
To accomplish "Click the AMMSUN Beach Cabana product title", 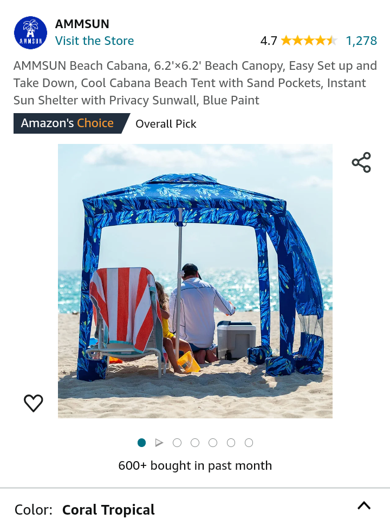I will point(195,83).
